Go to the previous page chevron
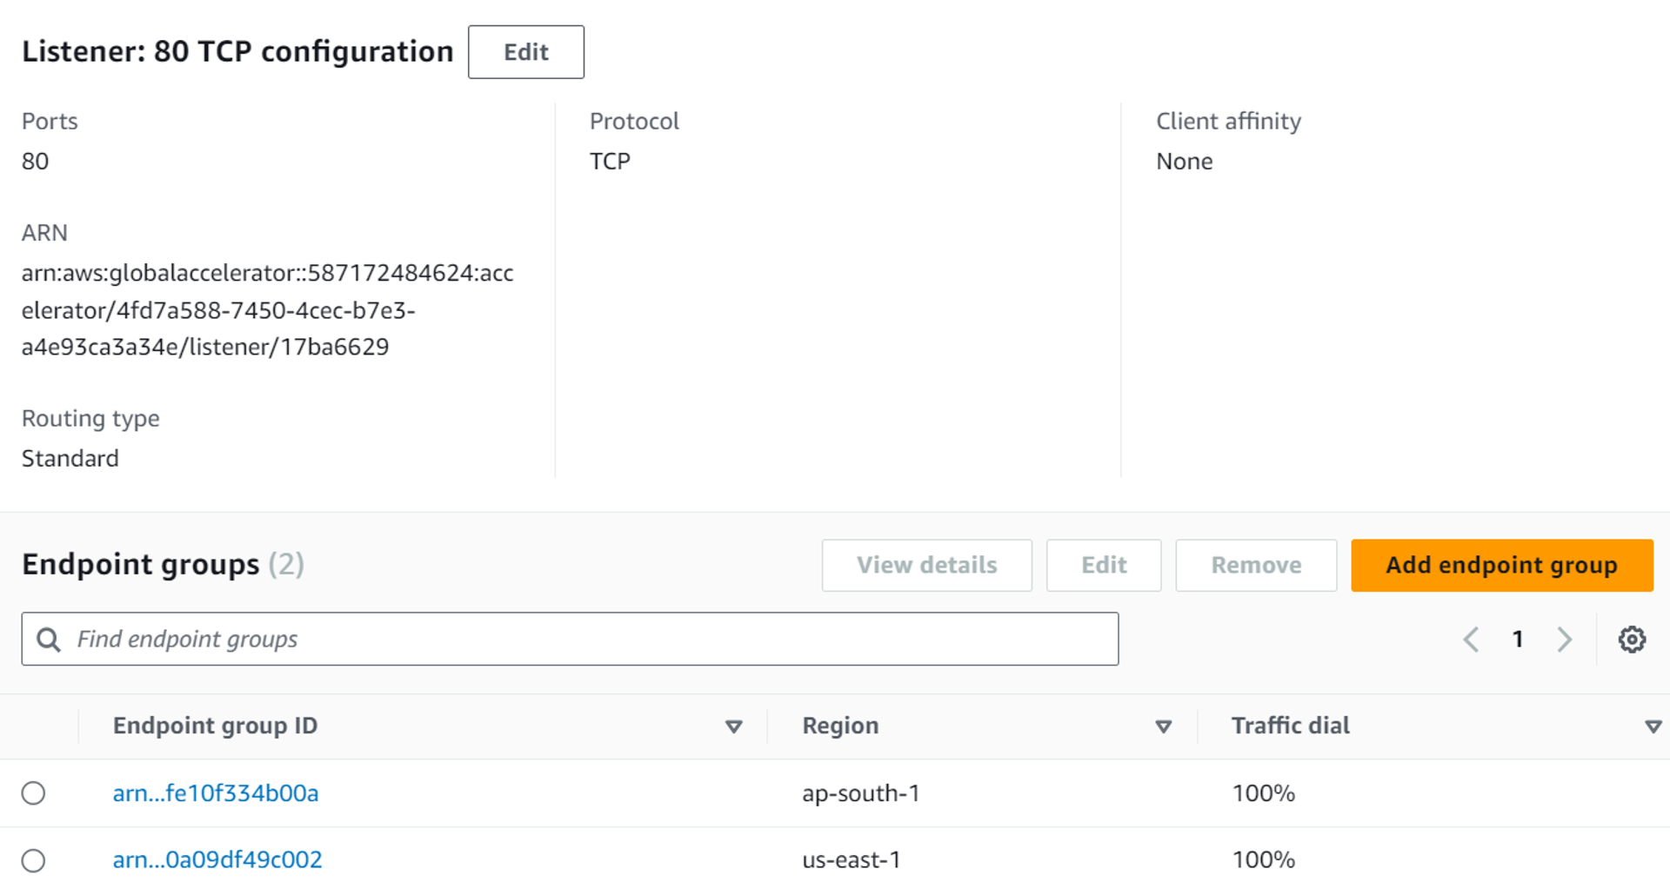The height and width of the screenshot is (889, 1670). point(1471,640)
